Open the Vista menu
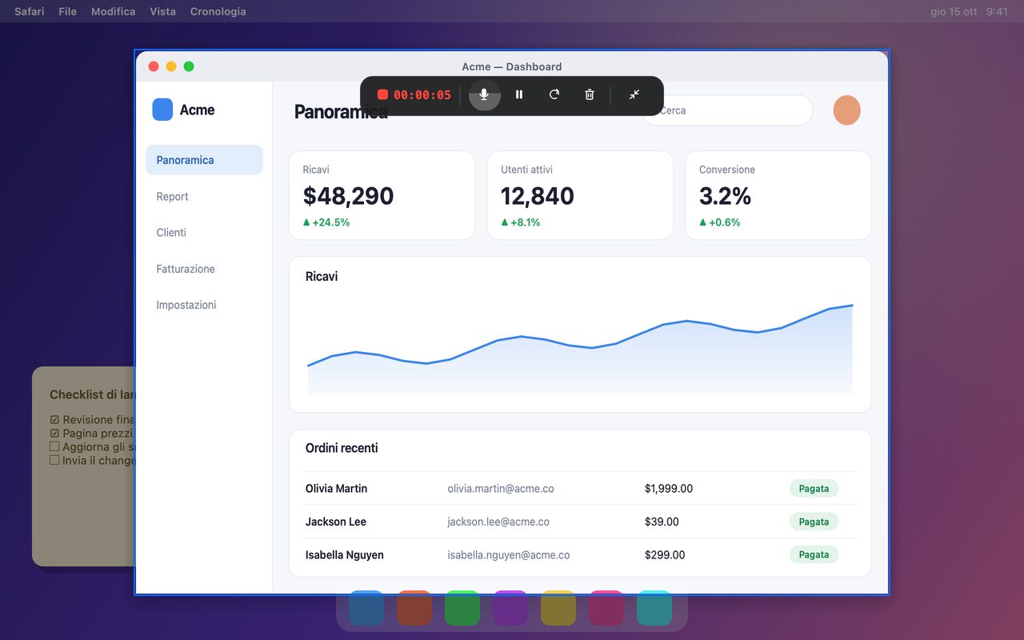Image resolution: width=1024 pixels, height=640 pixels. (163, 11)
